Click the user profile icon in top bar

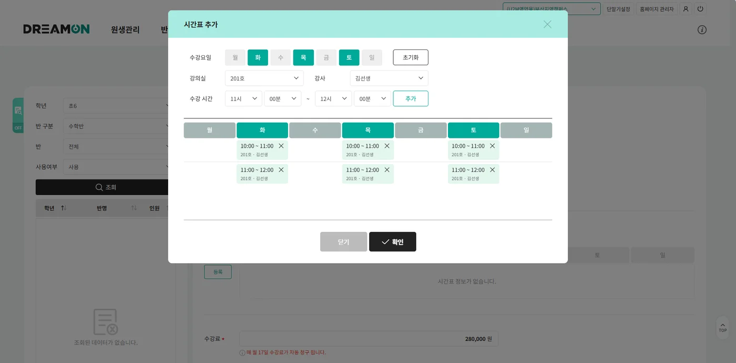pos(686,9)
